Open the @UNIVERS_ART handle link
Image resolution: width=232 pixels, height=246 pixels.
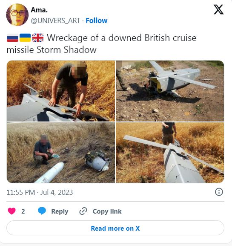(56, 21)
